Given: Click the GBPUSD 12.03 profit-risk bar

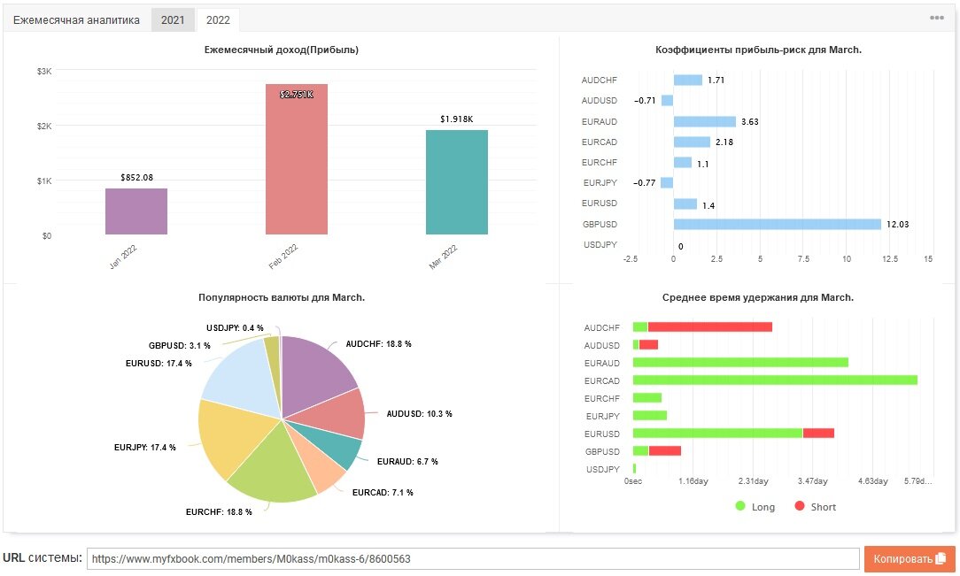Looking at the screenshot, I should (x=777, y=225).
